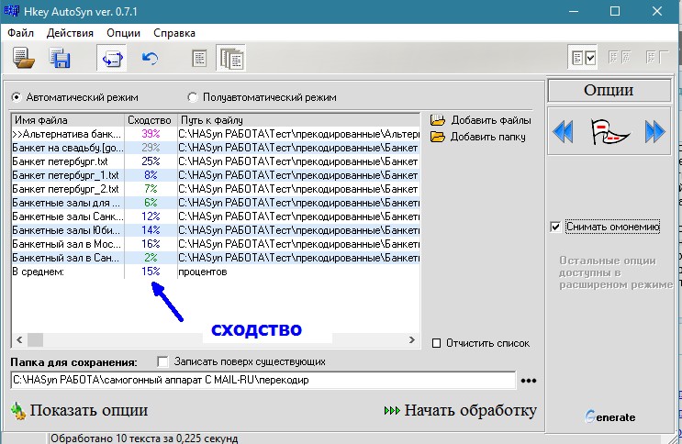Viewport: 682px width, 444px height.
Task: Click the middle view mode icon
Action: click(620, 57)
